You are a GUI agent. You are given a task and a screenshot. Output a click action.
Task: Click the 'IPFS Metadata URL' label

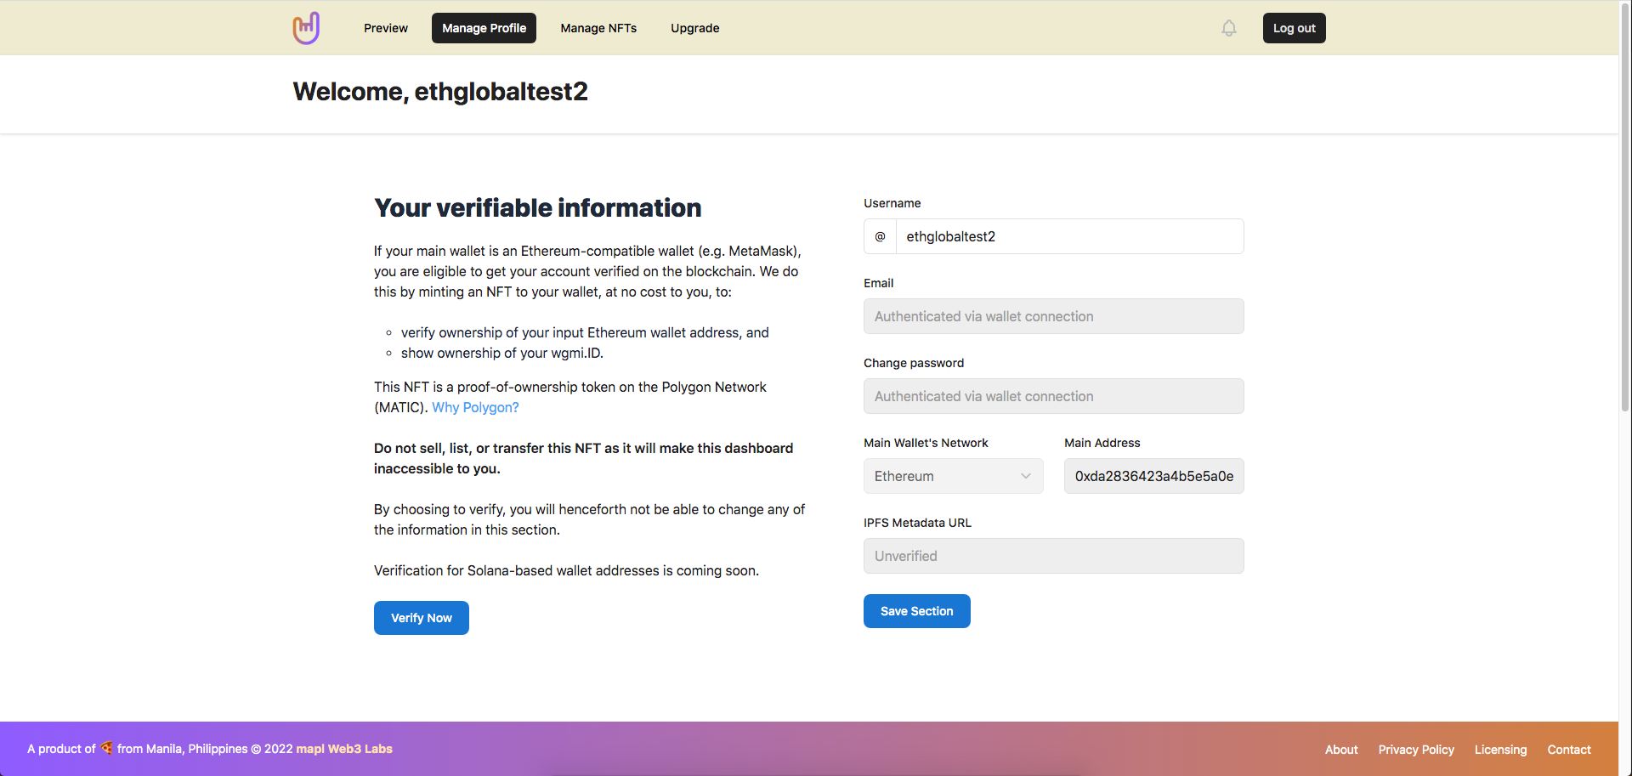click(x=917, y=523)
